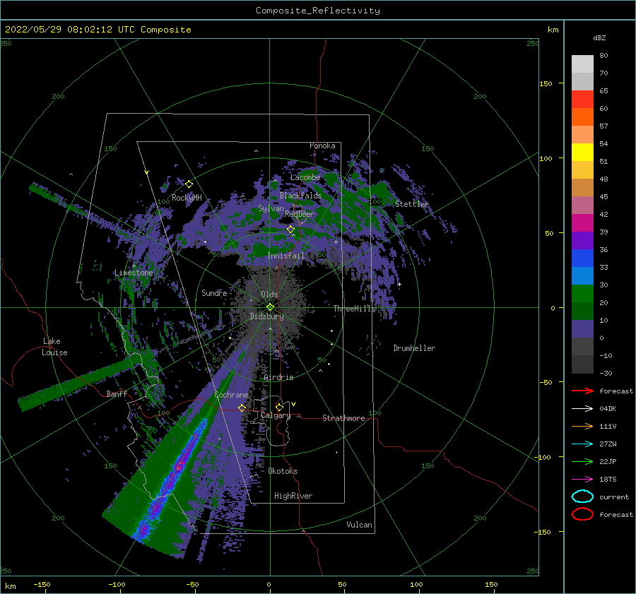Click the Olds label
Viewport: 636px width, 594px height.
tap(269, 295)
